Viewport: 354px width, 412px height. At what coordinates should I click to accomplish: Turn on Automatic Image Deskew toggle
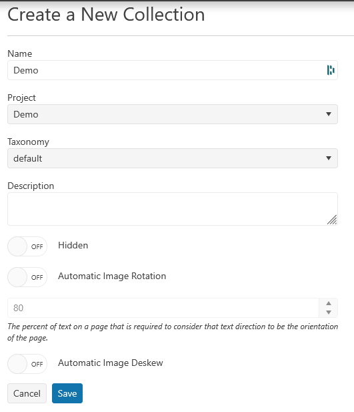[27, 364]
